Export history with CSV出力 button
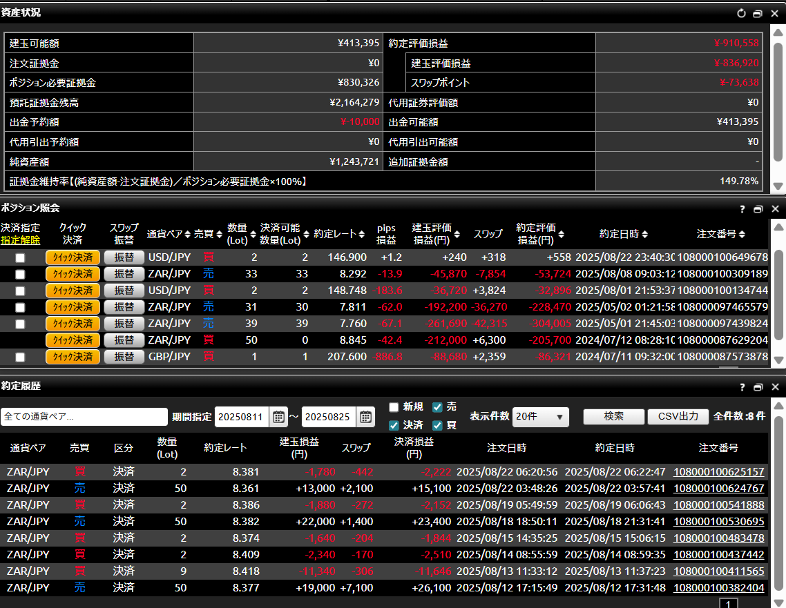Screen dimensions: 786x608 pos(678,417)
